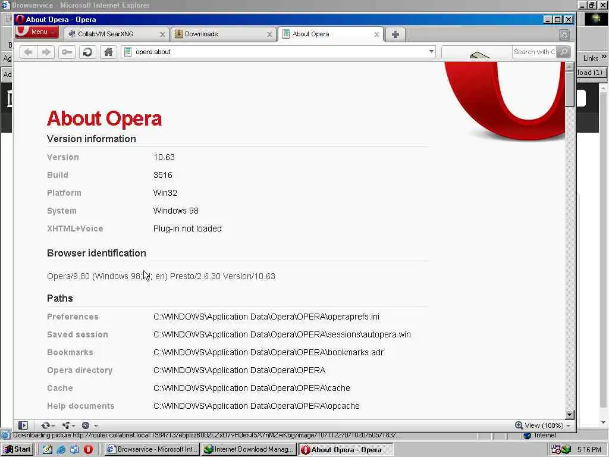Screen dimensions: 609x457
Task: Click the Plug-in not loaded text
Action: [187, 228]
